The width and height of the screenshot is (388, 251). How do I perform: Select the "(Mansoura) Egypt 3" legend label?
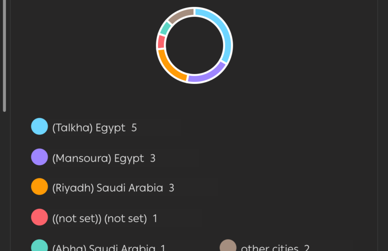coord(104,158)
